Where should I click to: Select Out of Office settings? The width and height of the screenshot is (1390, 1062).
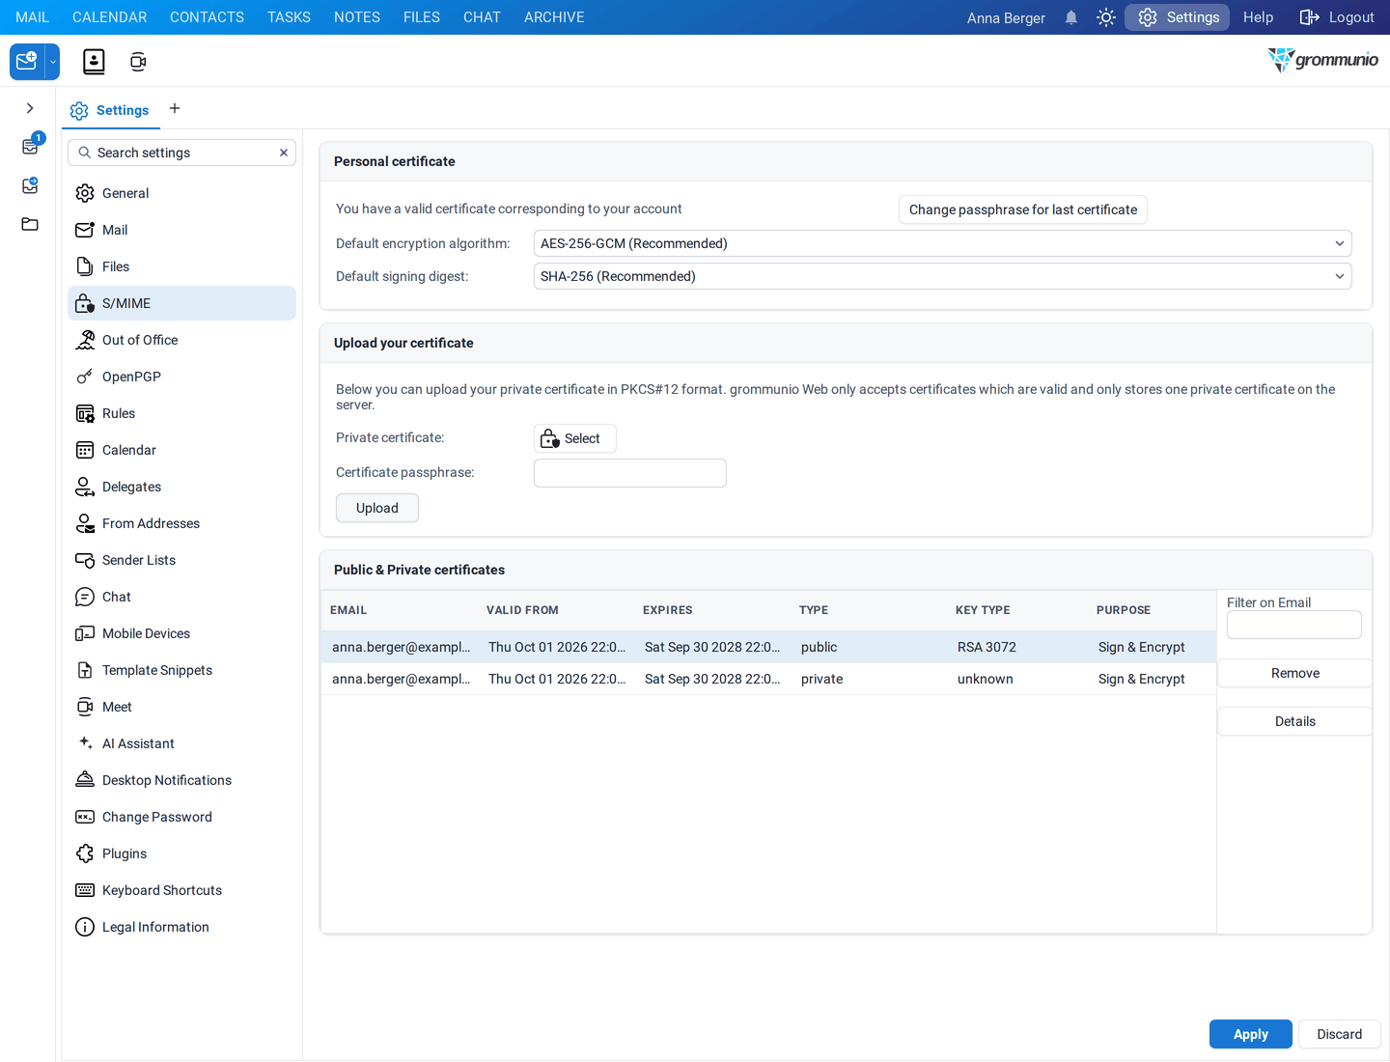tap(181, 340)
